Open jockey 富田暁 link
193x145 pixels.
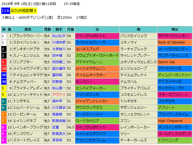click(x=57, y=75)
